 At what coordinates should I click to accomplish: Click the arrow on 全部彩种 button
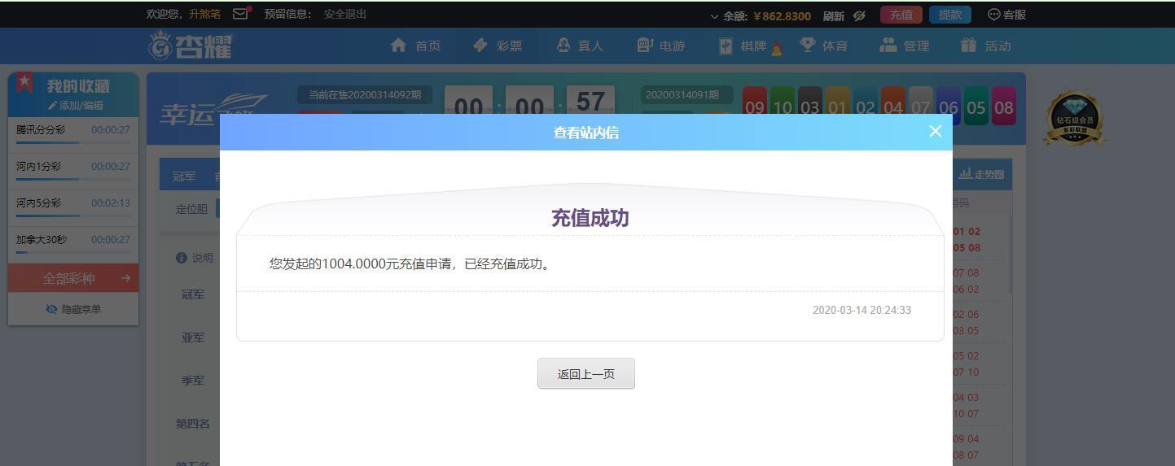(125, 278)
